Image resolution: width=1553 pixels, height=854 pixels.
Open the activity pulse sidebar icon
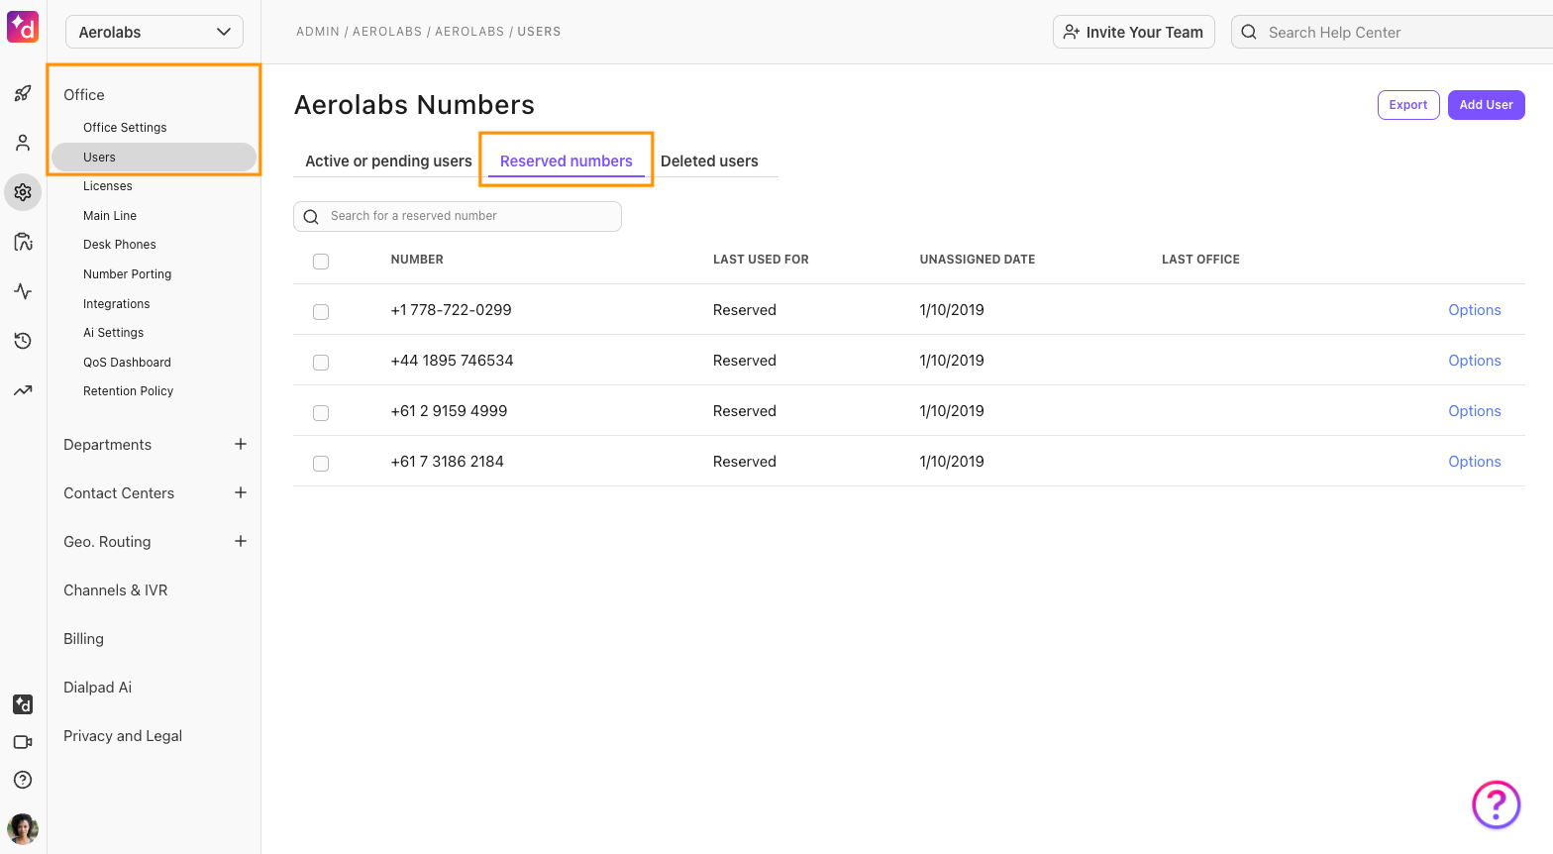click(x=23, y=291)
